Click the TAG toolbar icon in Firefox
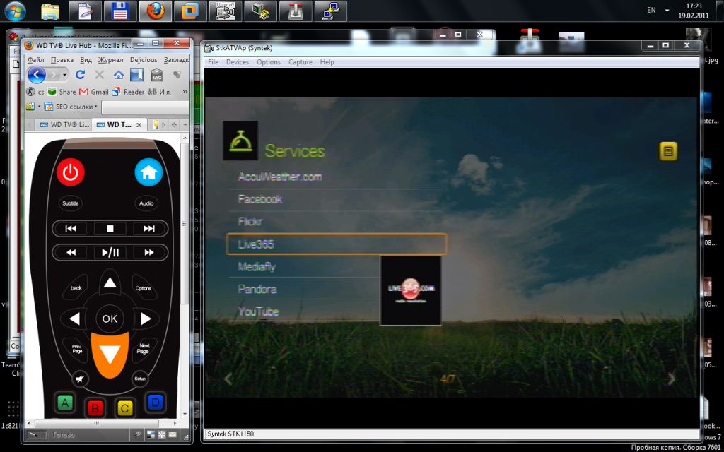The height and width of the screenshot is (452, 724). pos(156,75)
